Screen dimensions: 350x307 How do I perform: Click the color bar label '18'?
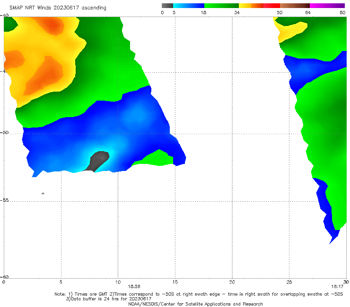[x=203, y=12]
